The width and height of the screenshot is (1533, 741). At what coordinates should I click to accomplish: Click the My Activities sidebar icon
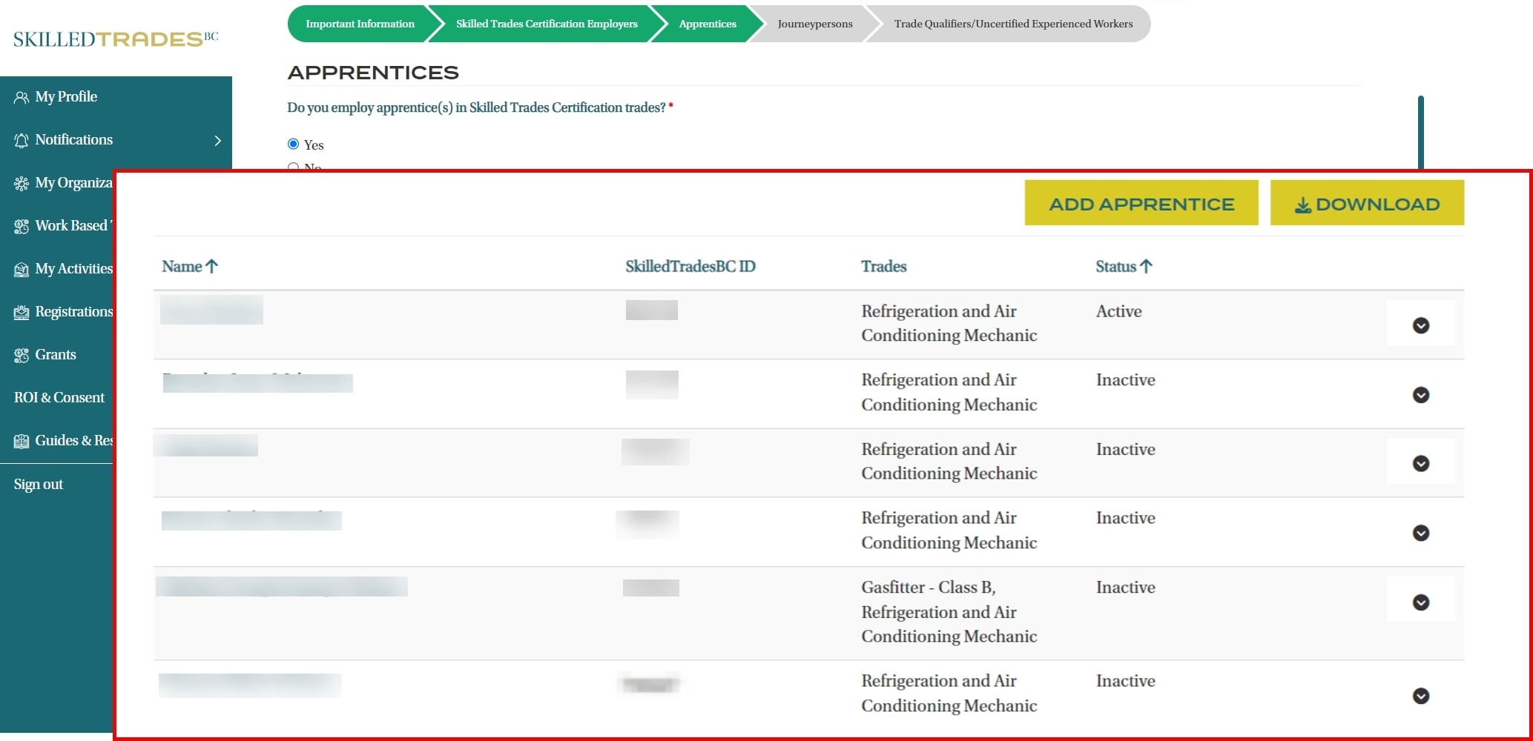point(22,270)
